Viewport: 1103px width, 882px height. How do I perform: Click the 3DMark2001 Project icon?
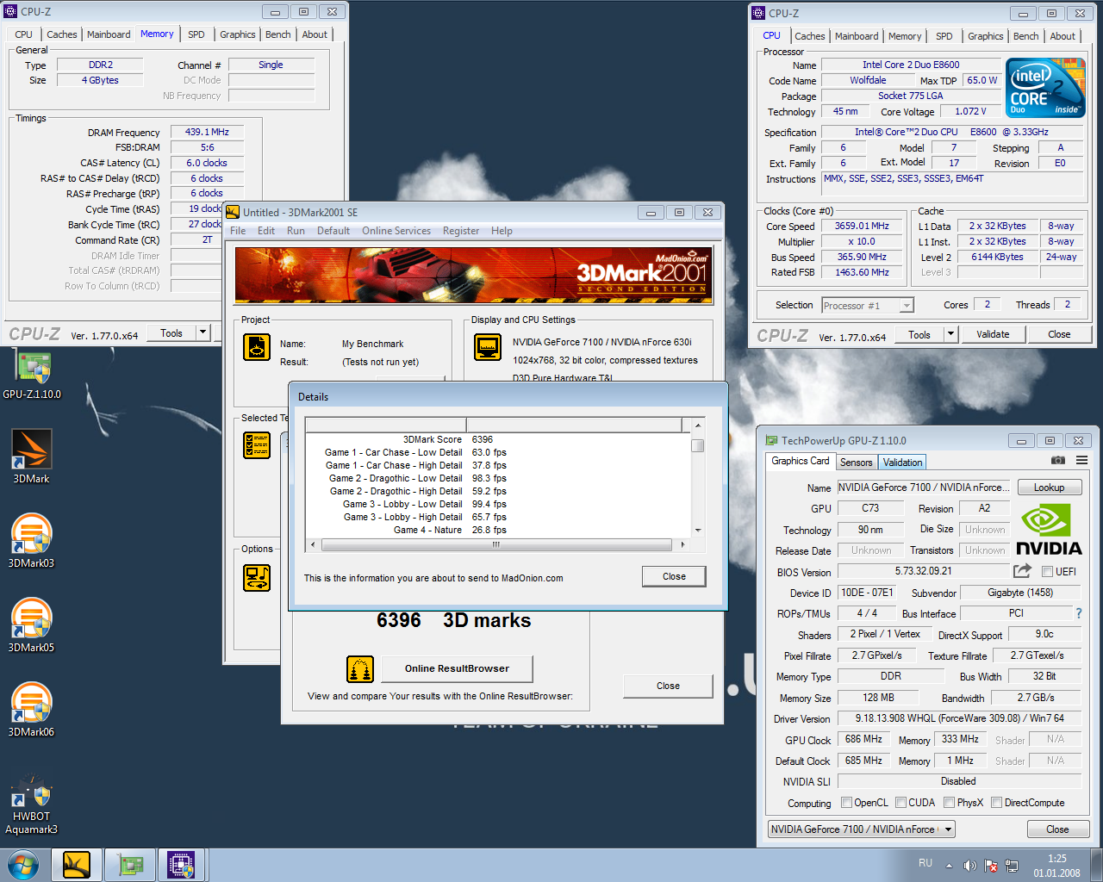257,346
